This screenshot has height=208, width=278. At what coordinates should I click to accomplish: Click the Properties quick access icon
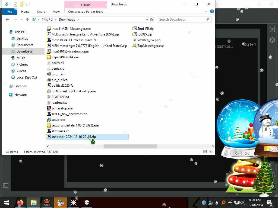(15, 4)
